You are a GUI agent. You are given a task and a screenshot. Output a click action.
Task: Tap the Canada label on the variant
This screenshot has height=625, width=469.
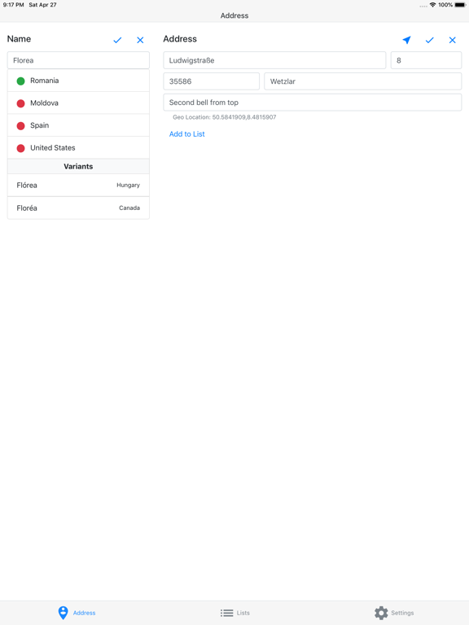(x=129, y=208)
